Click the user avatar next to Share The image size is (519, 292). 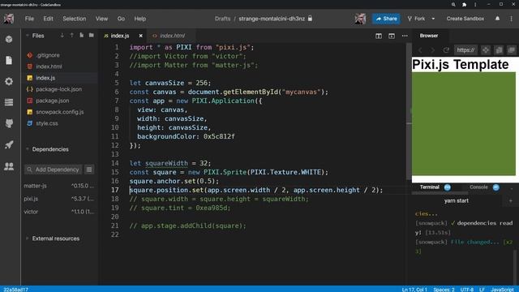(360, 19)
